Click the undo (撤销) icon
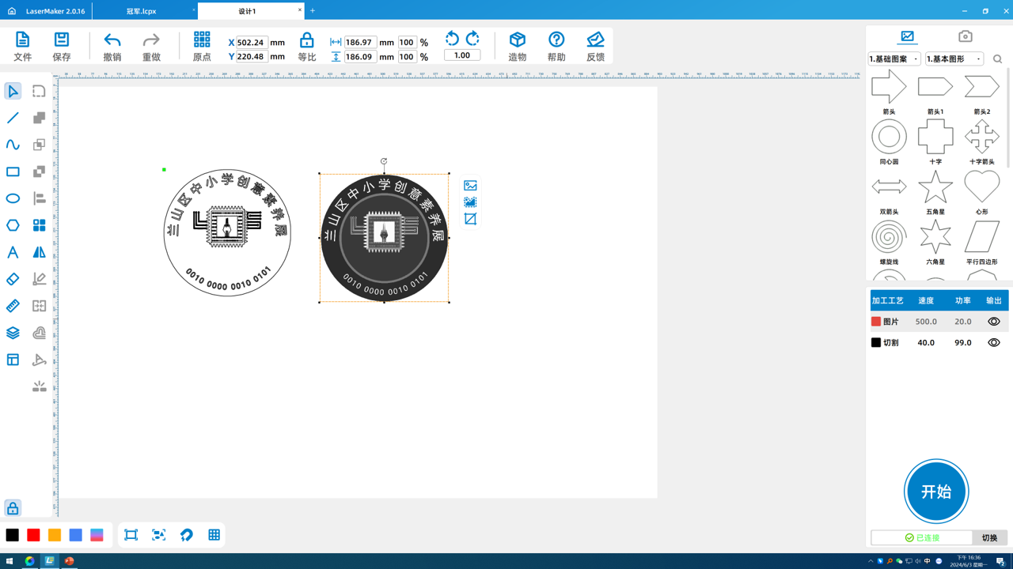 (x=112, y=40)
